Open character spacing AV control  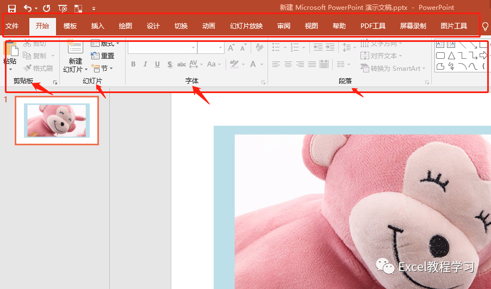pyautogui.click(x=196, y=64)
